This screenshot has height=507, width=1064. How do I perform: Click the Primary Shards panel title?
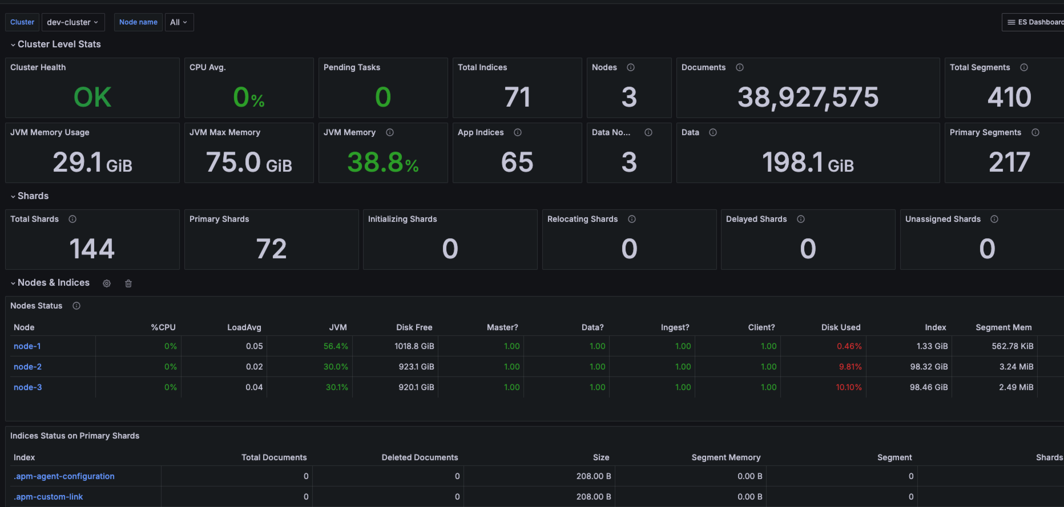pos(219,219)
